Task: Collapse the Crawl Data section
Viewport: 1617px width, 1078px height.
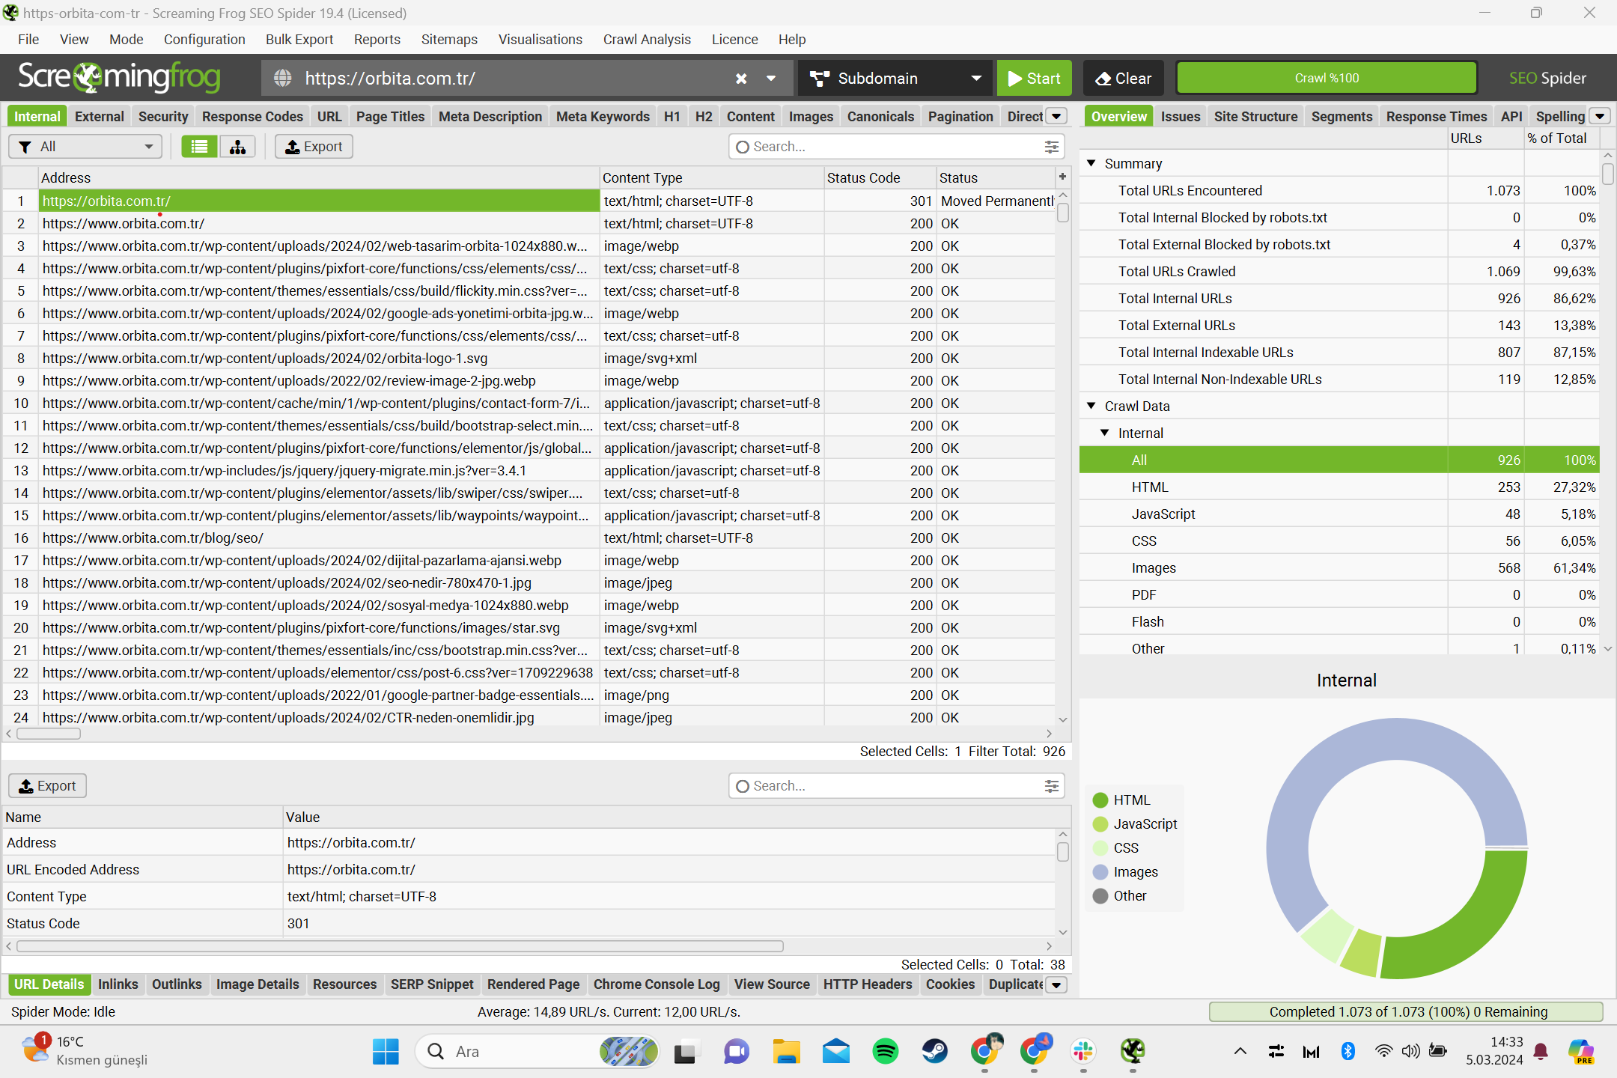Action: (1091, 406)
